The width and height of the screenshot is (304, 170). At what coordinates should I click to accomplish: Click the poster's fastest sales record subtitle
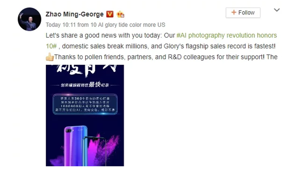[85, 85]
